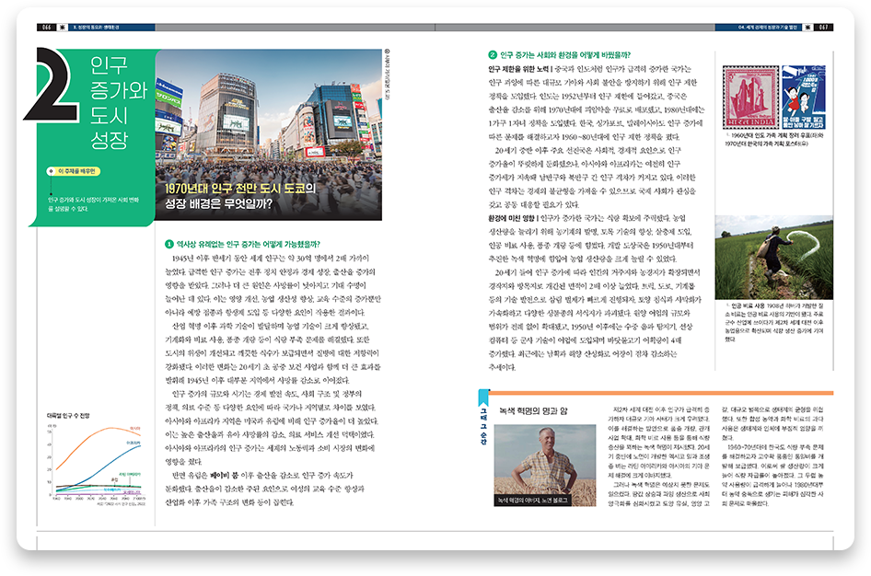The image size is (871, 576).
Task: Open the fertilizer spreading field photo
Action: 773,258
